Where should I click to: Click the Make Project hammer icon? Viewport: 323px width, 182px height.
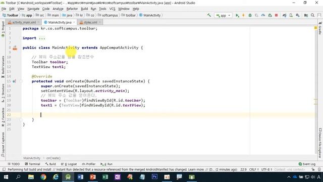(209, 15)
